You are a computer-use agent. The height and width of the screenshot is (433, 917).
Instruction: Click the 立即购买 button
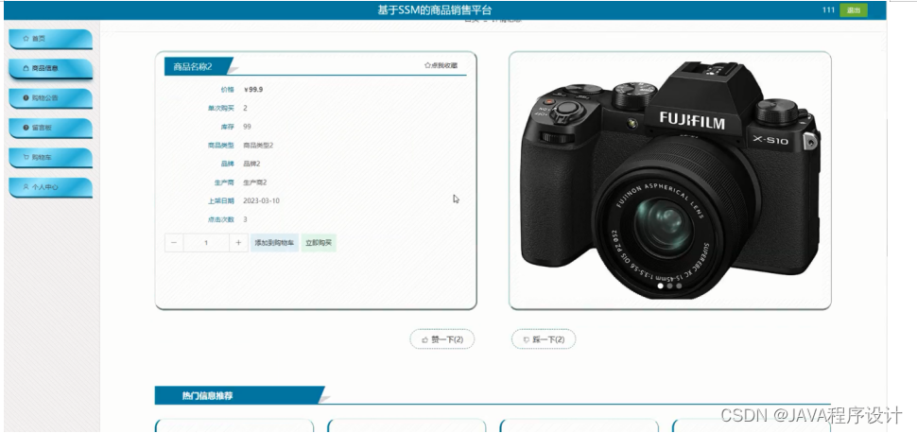319,243
